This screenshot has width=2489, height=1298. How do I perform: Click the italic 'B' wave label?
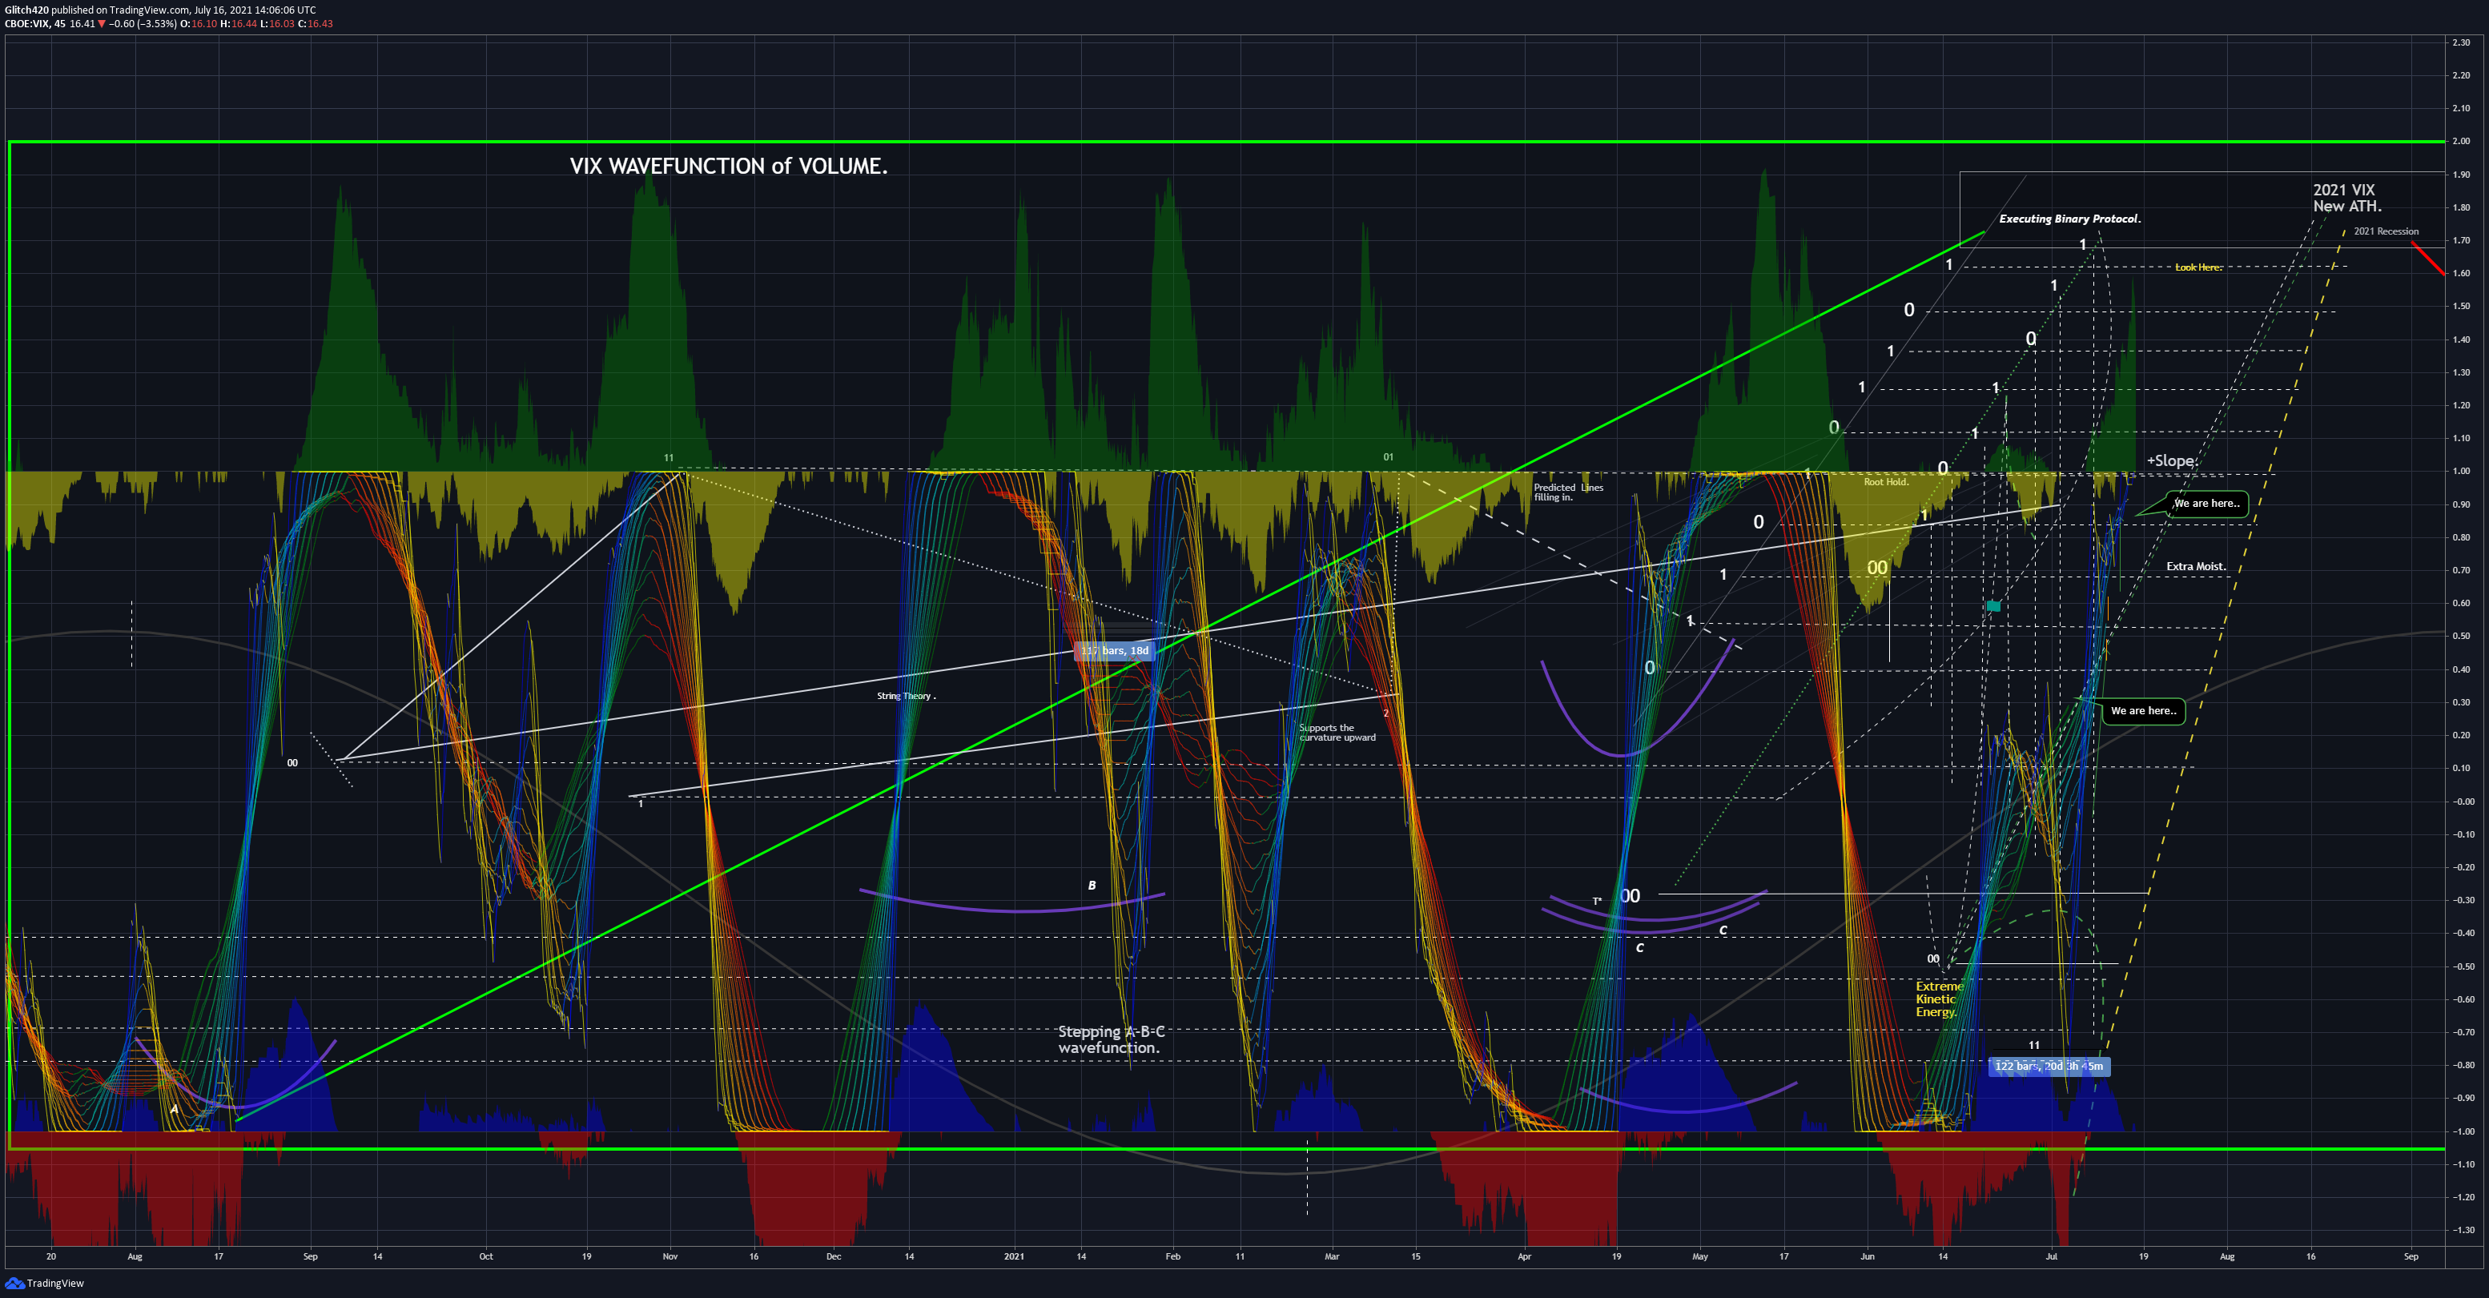pos(1092,886)
